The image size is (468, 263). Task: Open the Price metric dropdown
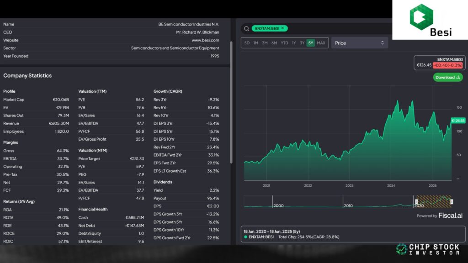[359, 43]
